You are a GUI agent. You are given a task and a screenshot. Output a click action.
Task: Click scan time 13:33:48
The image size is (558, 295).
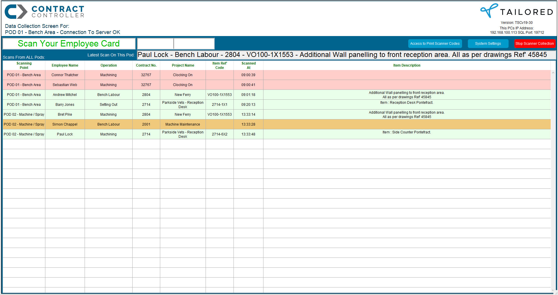248,134
